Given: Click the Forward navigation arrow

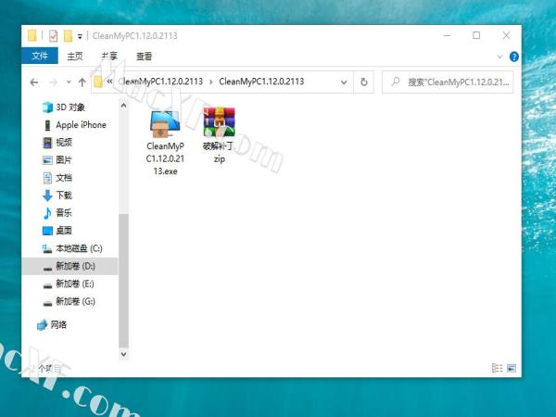Looking at the screenshot, I should [x=53, y=82].
